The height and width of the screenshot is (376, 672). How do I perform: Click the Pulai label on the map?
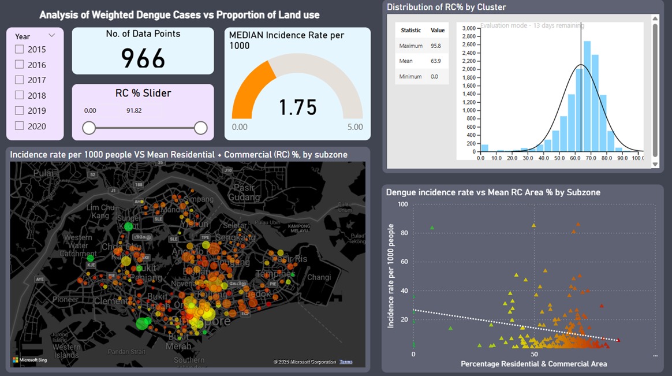43,173
